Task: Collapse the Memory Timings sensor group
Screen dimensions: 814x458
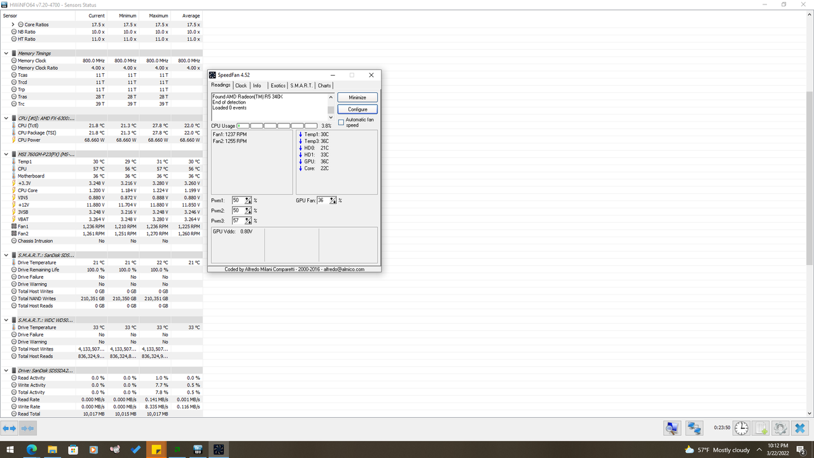Action: (6, 53)
